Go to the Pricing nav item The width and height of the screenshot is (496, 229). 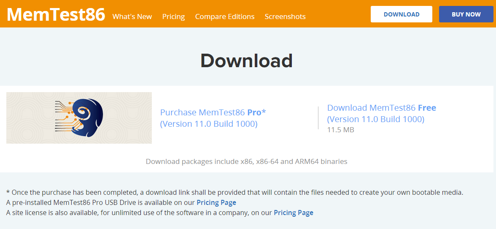tap(173, 16)
